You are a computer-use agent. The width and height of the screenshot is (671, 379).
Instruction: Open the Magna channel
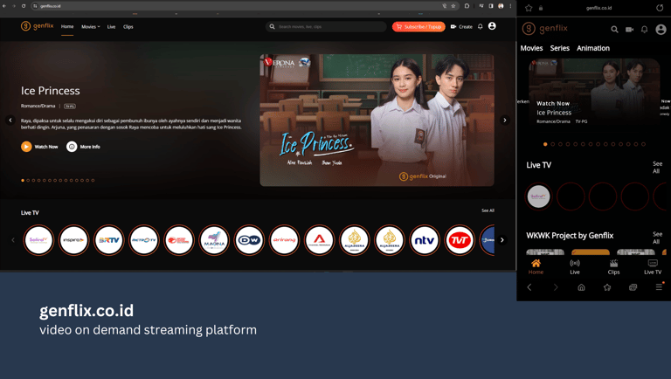point(214,240)
